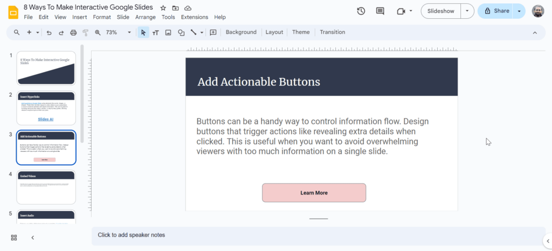552x251 pixels.
Task: Click the undo arrow
Action: (49, 32)
